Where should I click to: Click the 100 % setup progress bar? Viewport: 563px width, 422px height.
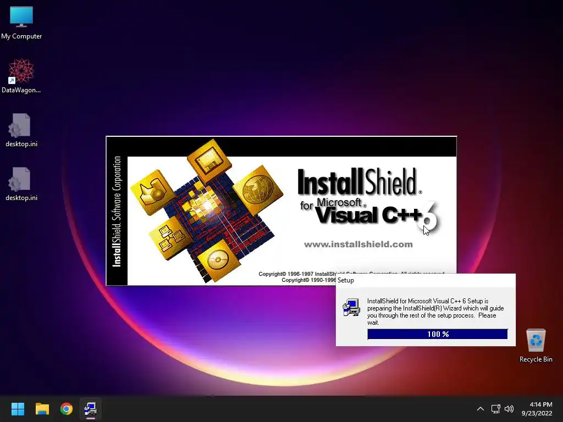click(437, 334)
